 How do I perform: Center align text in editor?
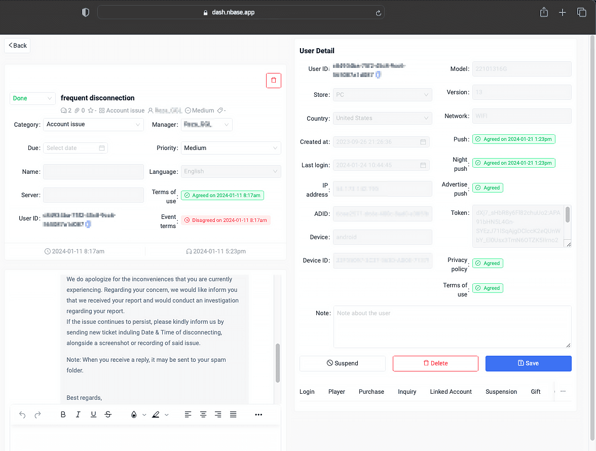pos(203,415)
